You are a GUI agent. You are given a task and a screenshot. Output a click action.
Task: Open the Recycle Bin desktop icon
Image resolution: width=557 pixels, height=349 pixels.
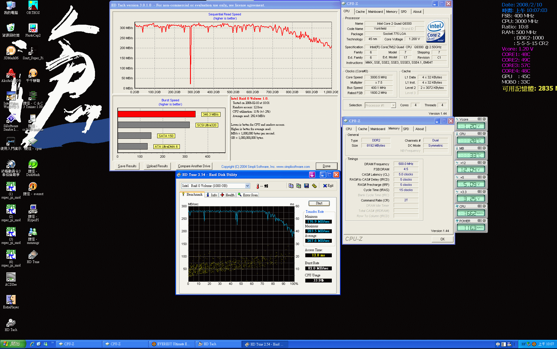(11, 30)
